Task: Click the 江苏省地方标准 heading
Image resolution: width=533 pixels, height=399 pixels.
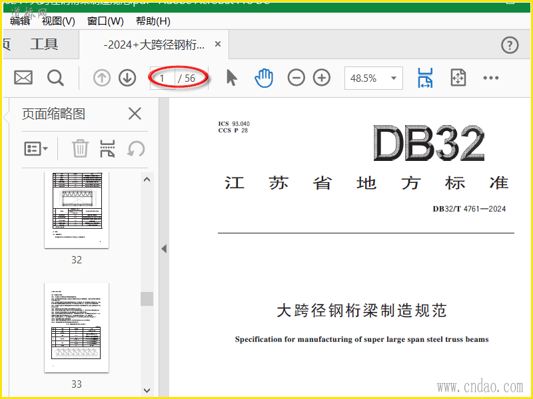Action: coord(366,184)
